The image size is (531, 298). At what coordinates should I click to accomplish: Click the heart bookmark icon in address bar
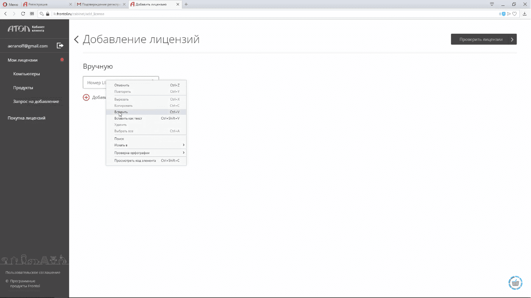[514, 14]
